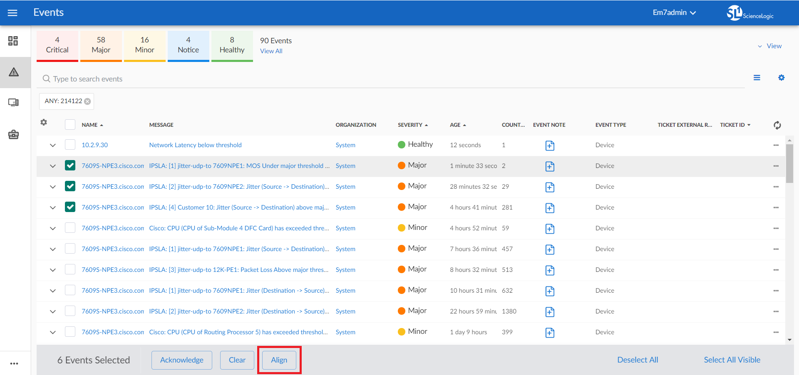
Task: Expand the View options panel
Action: coord(769,46)
